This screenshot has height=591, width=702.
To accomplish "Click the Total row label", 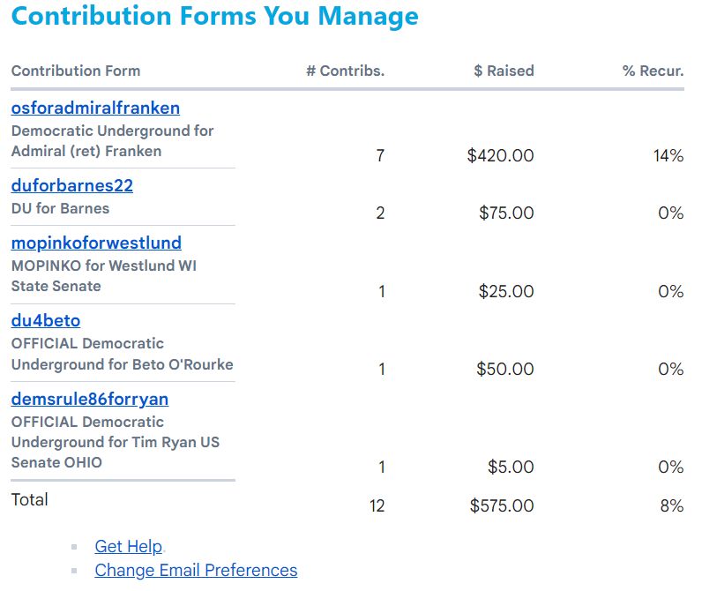I will pos(30,499).
